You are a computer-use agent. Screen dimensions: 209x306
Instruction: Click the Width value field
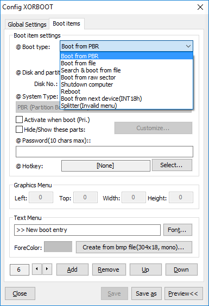click(x=134, y=197)
